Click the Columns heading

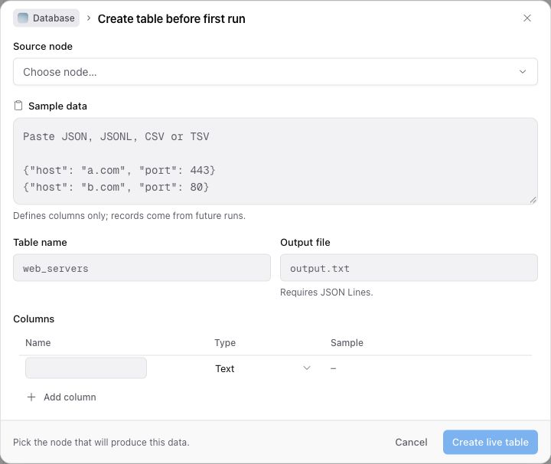coord(34,319)
